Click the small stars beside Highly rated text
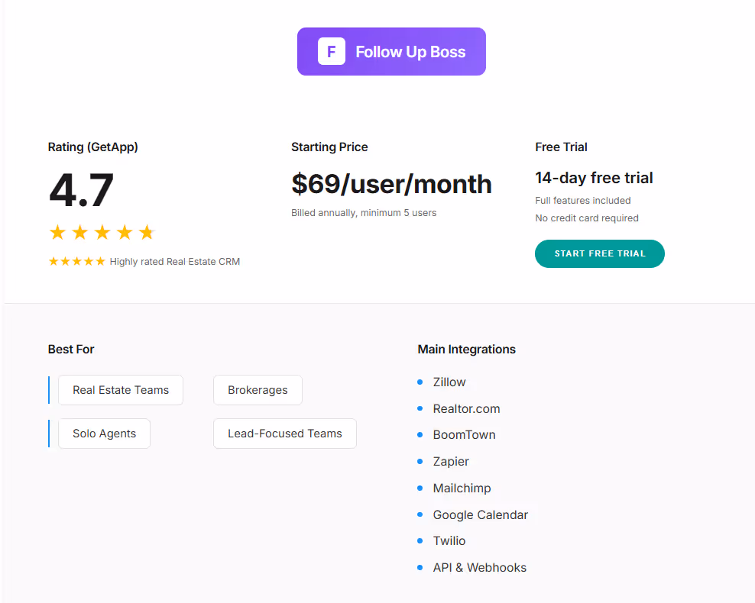The width and height of the screenshot is (755, 603). (77, 261)
